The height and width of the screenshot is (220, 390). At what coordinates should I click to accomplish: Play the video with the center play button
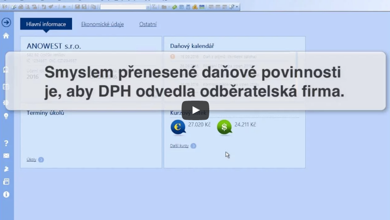coord(195,110)
